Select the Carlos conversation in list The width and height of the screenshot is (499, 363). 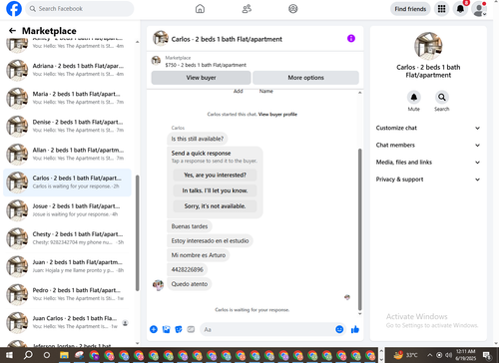coord(67,182)
